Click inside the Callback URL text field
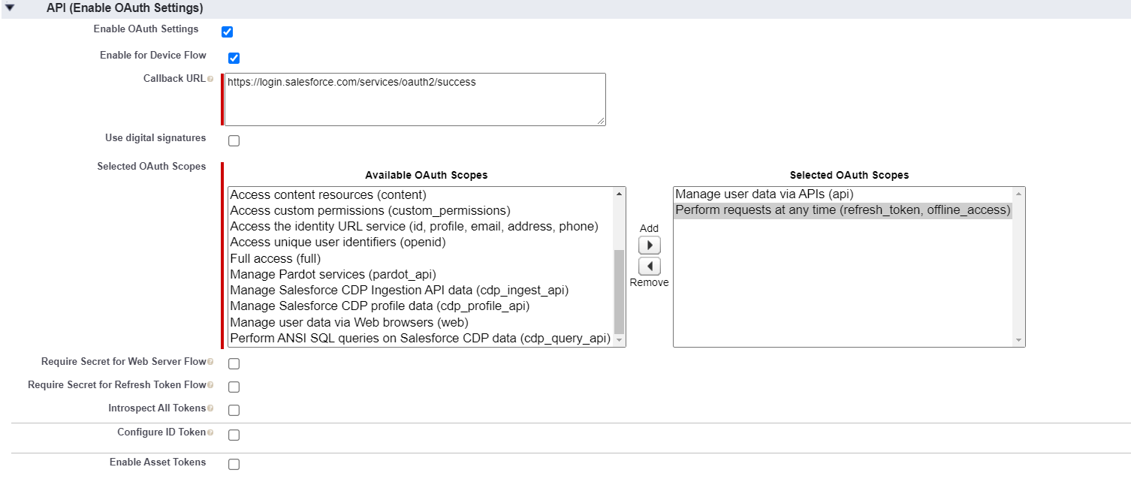 pos(414,98)
